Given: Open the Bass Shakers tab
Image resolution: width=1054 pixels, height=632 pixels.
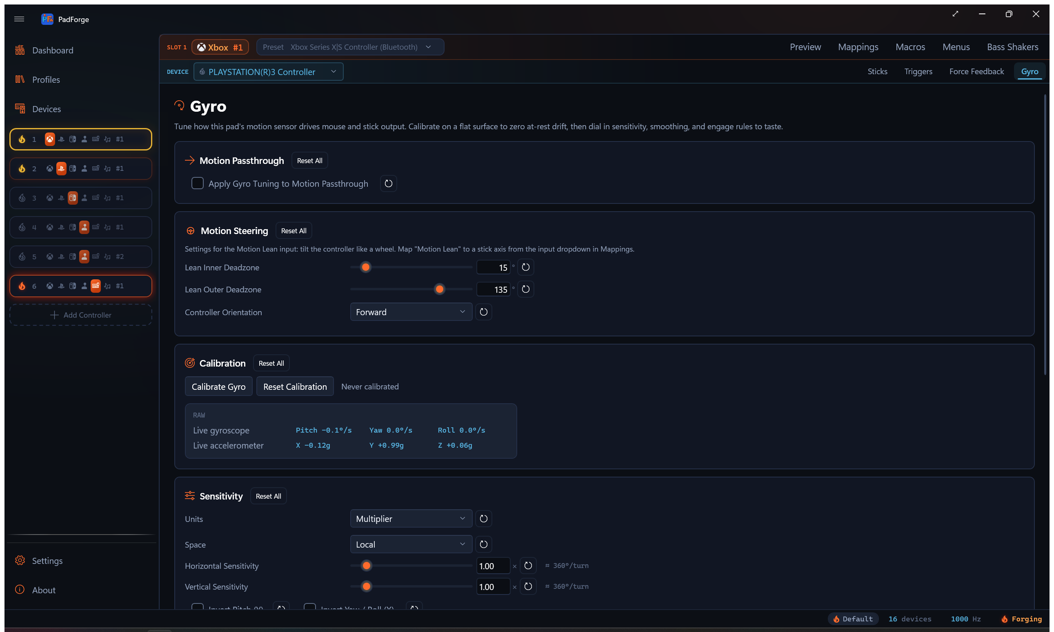Looking at the screenshot, I should [1012, 47].
